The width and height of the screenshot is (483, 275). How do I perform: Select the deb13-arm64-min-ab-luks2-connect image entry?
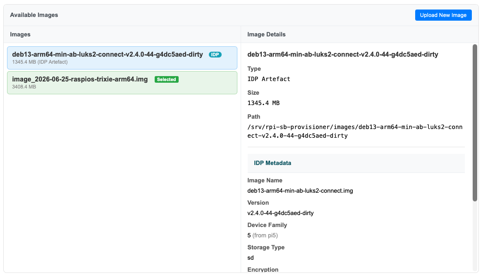tap(122, 58)
